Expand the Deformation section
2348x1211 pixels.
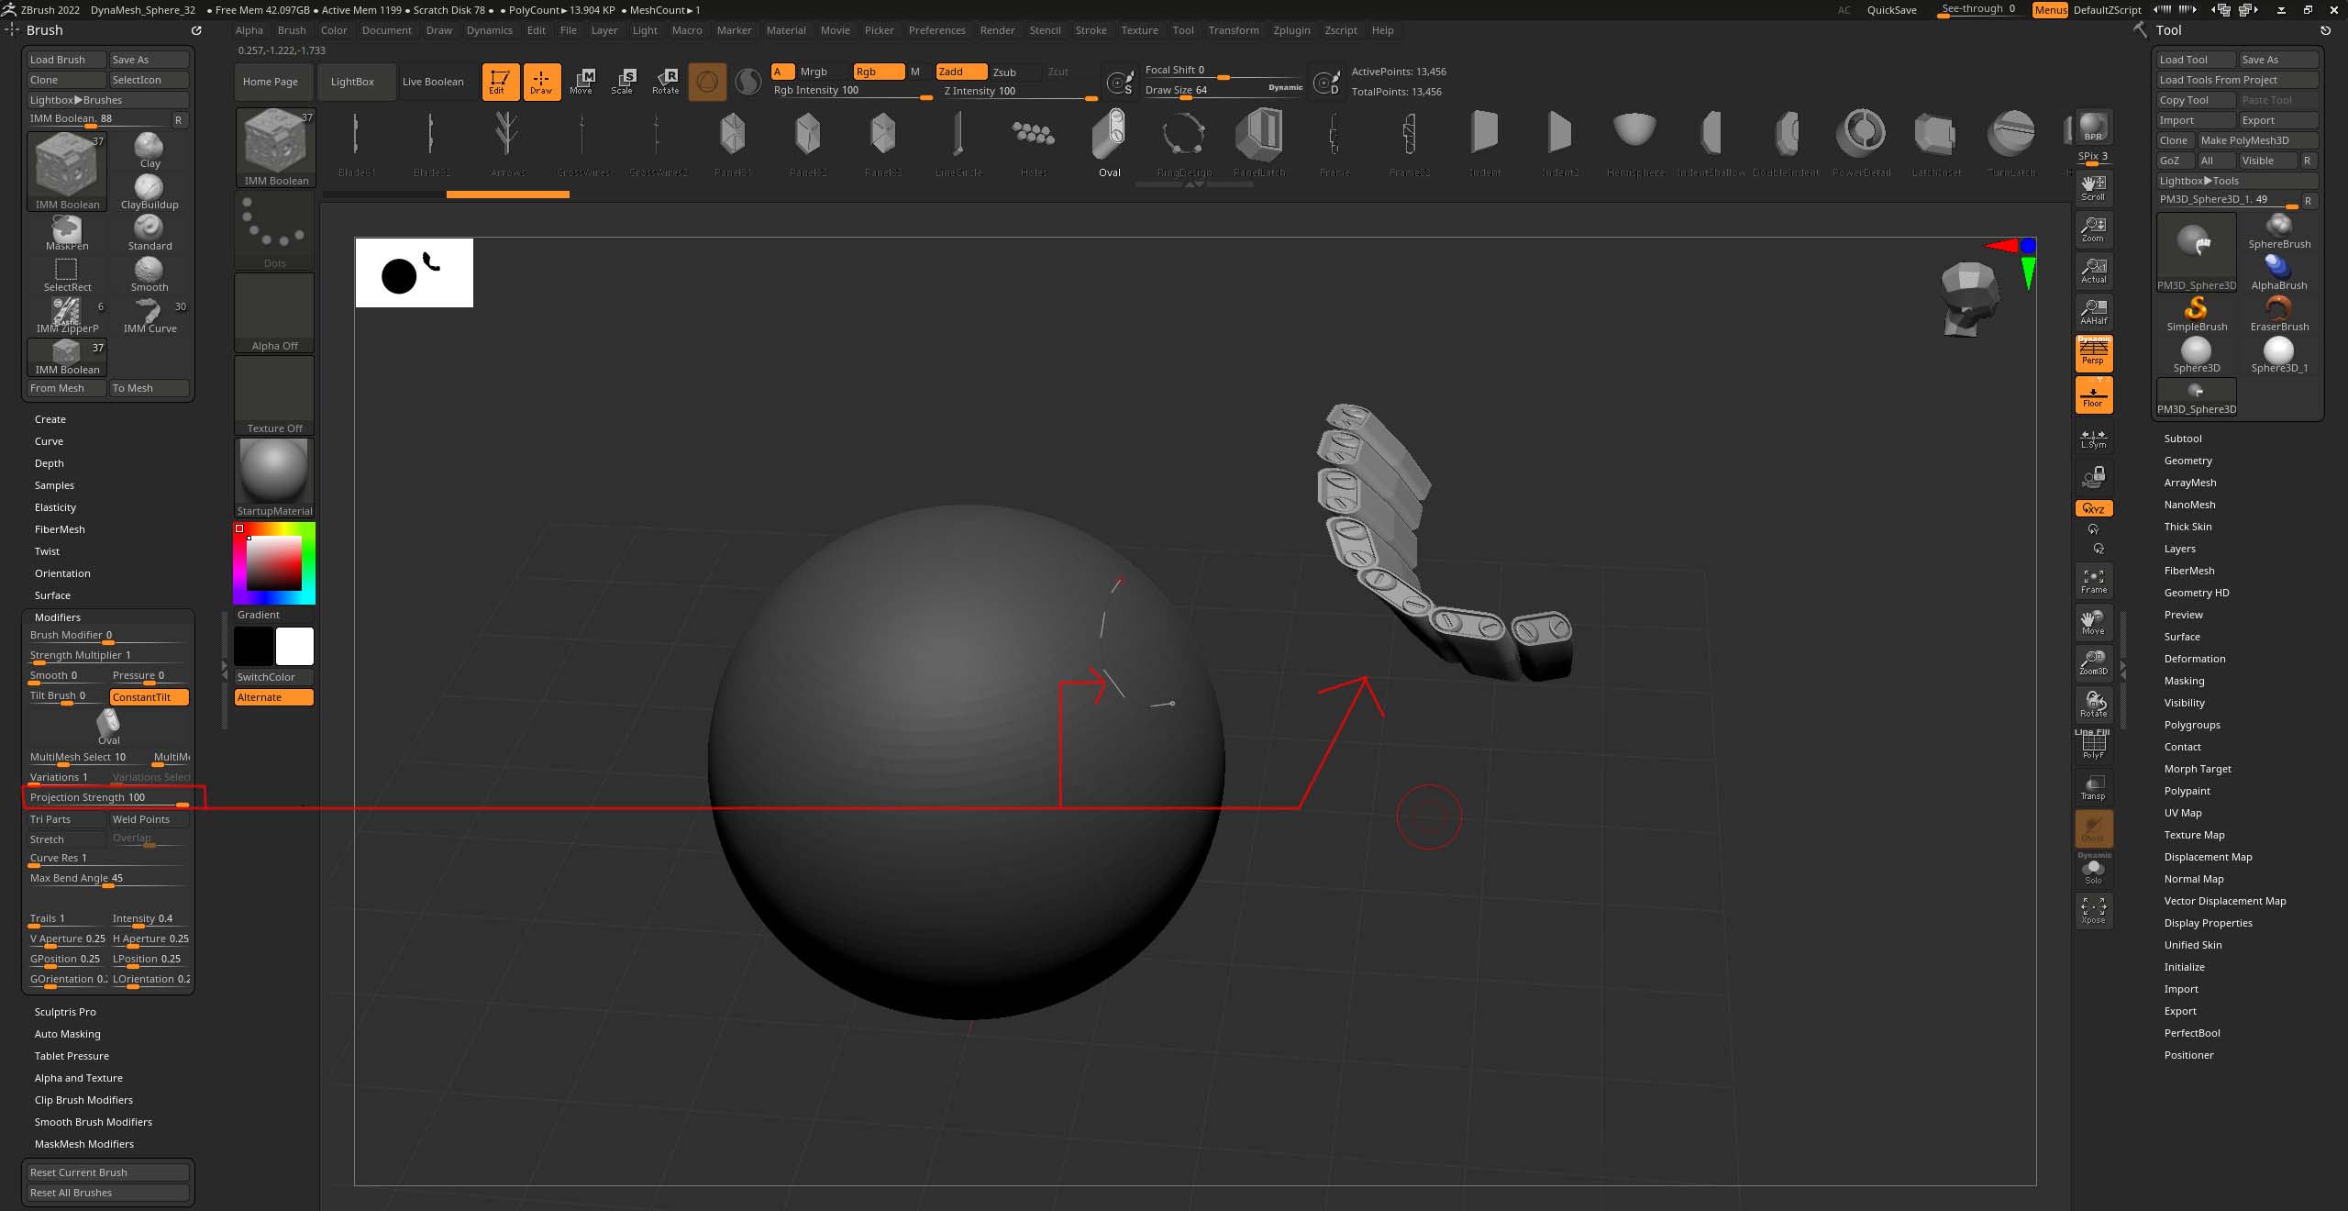click(x=2194, y=659)
